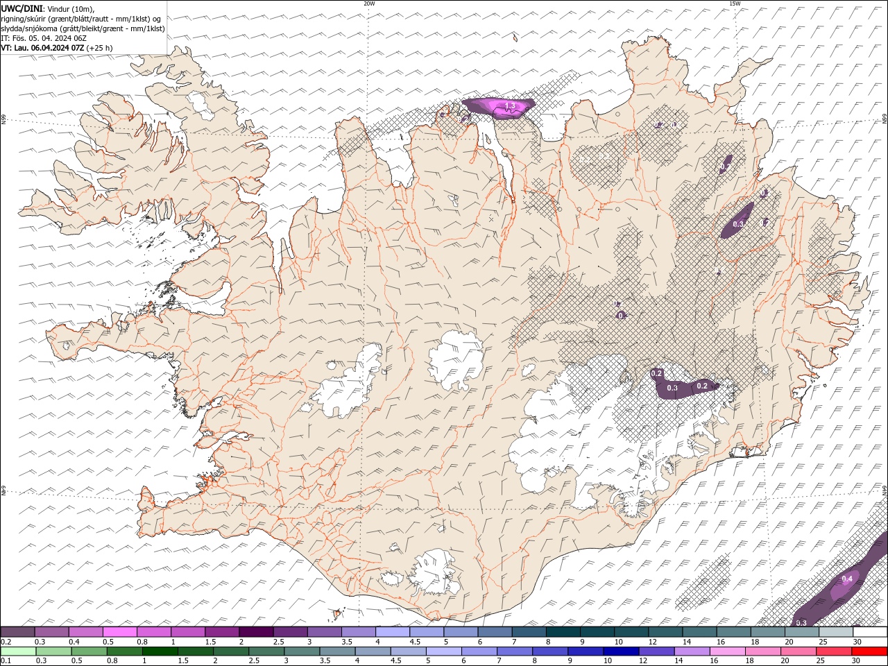Image resolution: width=888 pixels, height=666 pixels.
Task: Click the 'slydda/snjókoma' legend description line
Action: [83, 28]
